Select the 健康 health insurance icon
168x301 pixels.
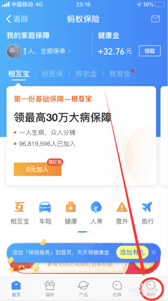[71, 207]
